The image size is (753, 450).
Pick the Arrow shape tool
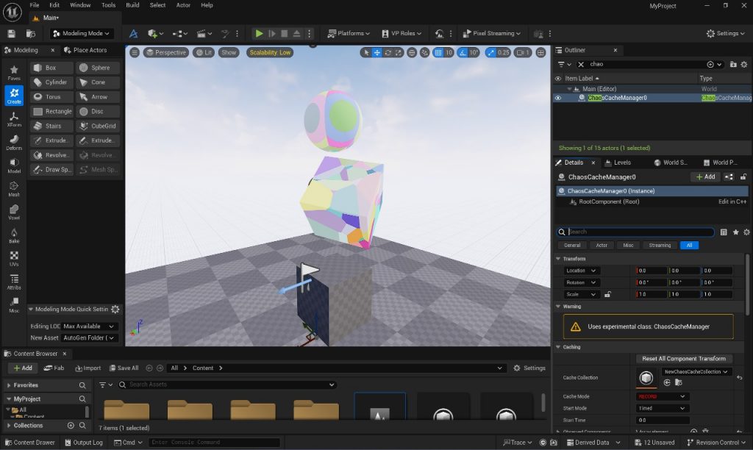pos(98,96)
